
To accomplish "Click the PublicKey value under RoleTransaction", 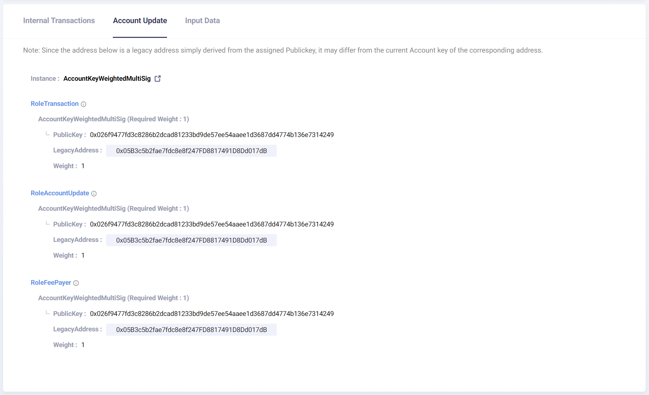I will tap(212, 135).
